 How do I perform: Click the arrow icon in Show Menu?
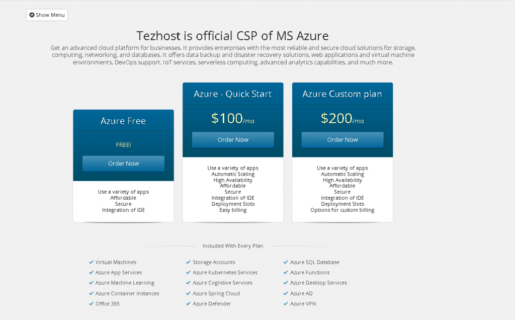point(32,15)
